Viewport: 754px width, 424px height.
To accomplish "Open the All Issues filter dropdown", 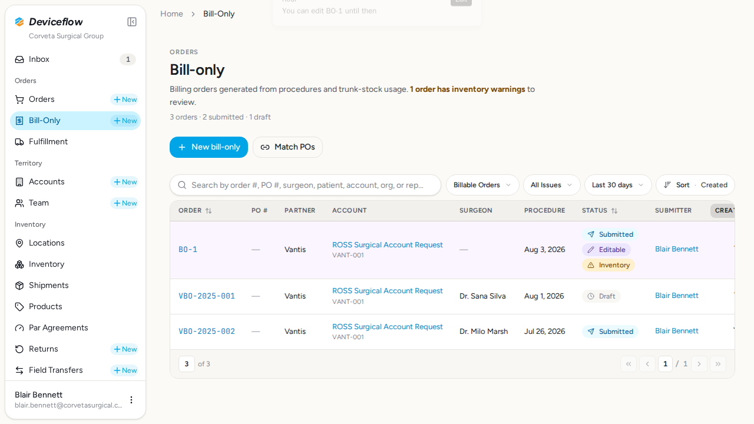I will click(x=551, y=185).
